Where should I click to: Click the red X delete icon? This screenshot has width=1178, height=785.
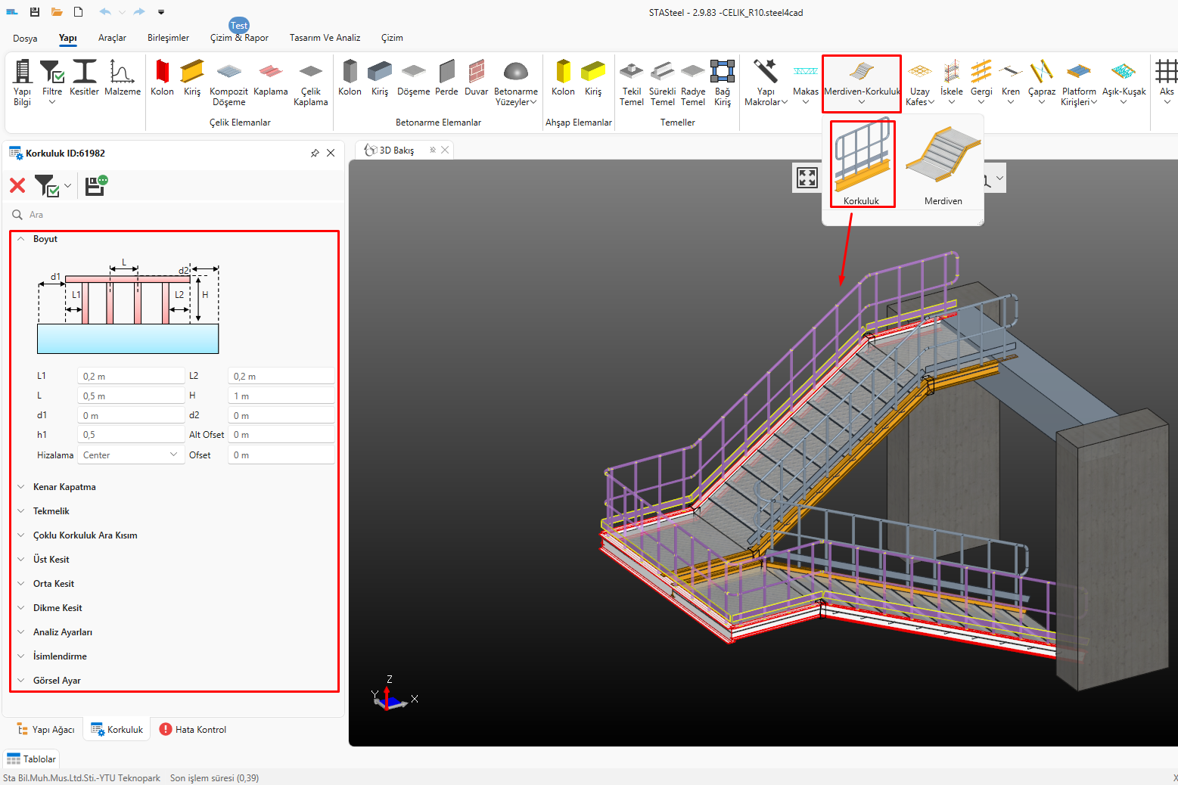coord(17,185)
